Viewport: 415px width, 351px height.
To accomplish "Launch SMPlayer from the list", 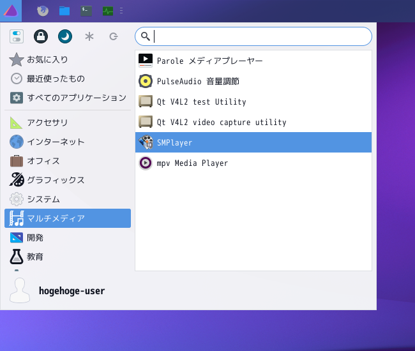I will 253,142.
